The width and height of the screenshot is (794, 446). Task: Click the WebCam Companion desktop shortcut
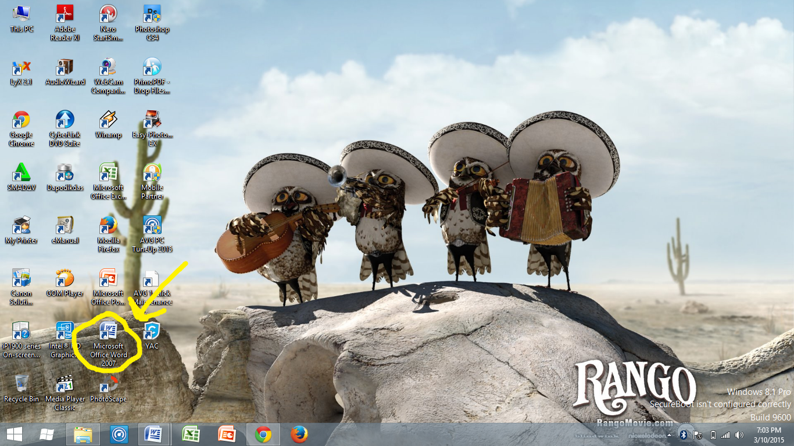[108, 75]
